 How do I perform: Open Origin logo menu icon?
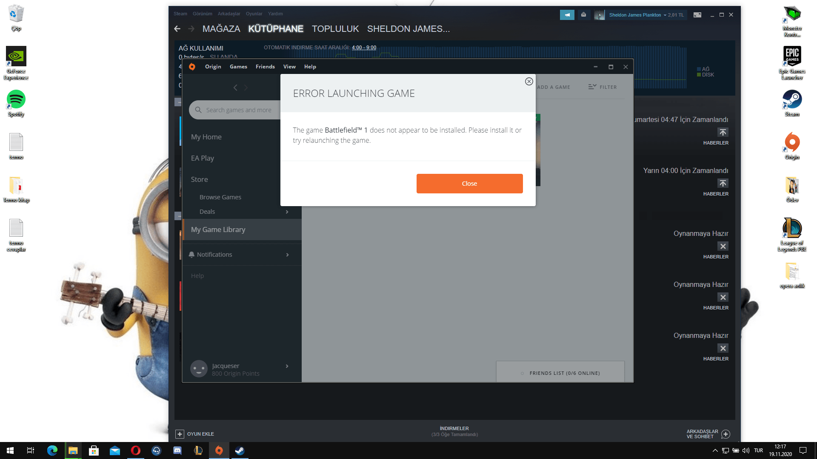click(x=192, y=67)
